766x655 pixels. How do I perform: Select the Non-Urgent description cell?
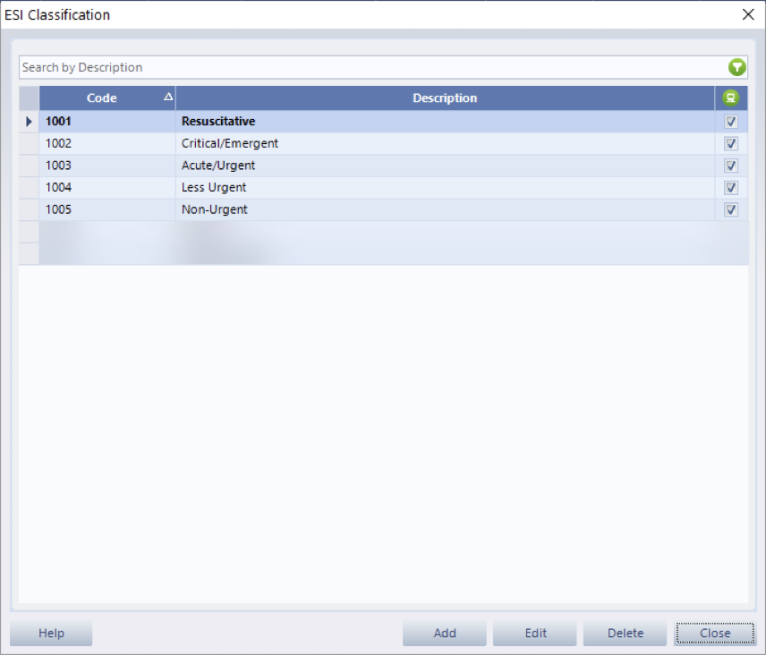[215, 209]
